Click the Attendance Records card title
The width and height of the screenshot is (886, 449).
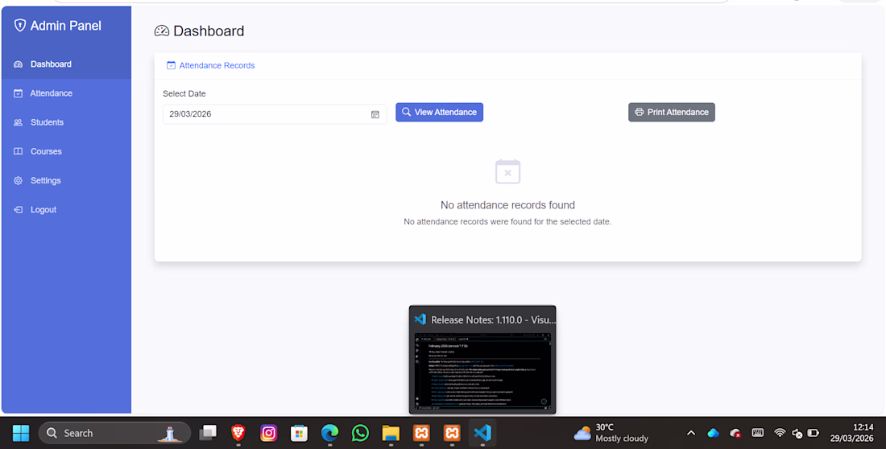tap(217, 65)
